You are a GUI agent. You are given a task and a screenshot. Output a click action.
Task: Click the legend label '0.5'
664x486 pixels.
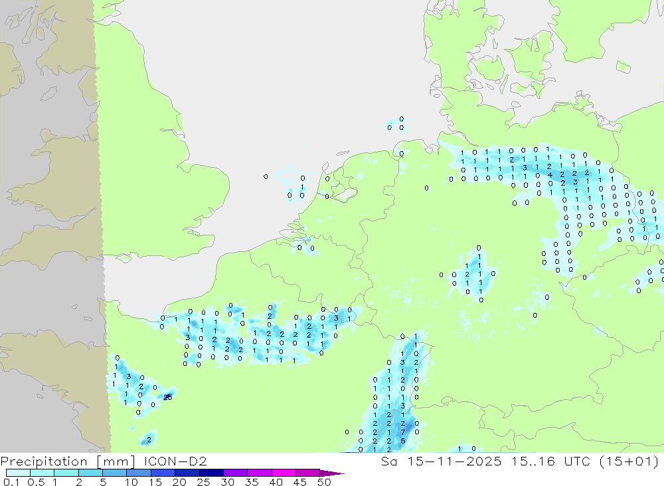tap(36, 482)
